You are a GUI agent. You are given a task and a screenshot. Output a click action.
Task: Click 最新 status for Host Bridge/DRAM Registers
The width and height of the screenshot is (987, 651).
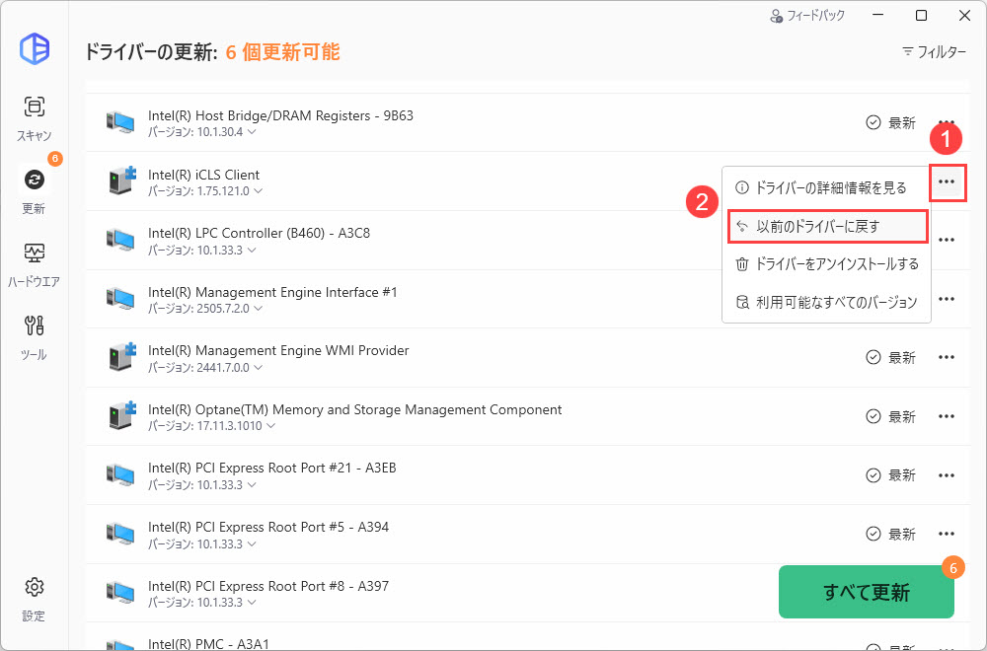click(890, 122)
